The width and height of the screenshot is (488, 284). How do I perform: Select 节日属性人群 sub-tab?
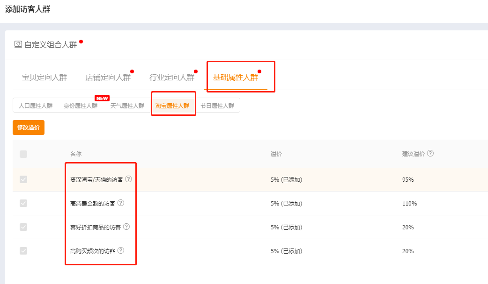217,106
